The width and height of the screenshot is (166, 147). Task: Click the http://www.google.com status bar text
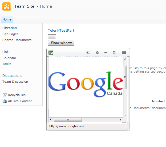[66, 126]
